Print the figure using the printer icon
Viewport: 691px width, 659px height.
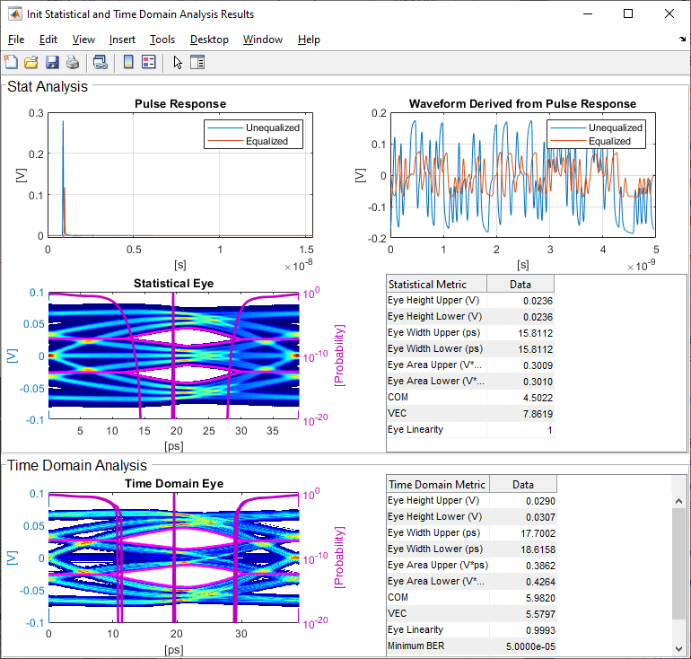tap(72, 62)
